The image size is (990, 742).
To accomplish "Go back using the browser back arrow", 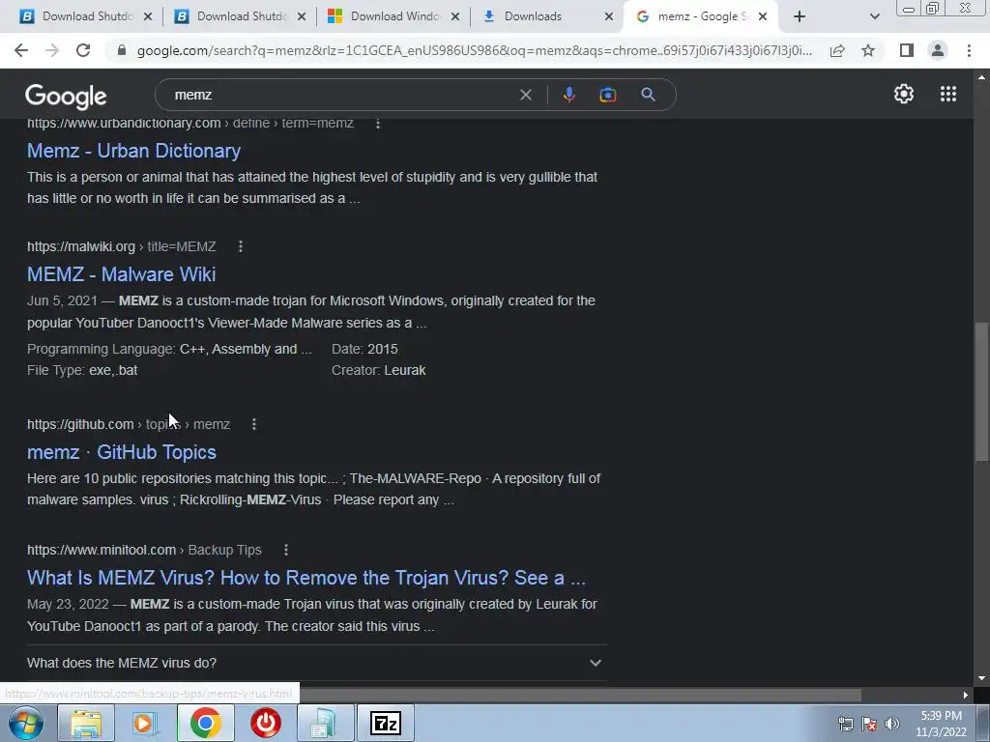I will [x=21, y=50].
